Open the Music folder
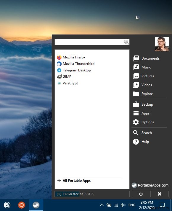 tap(142, 67)
